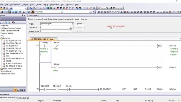
Task: Click the 67/161Step status bar text
Action: click(x=149, y=101)
